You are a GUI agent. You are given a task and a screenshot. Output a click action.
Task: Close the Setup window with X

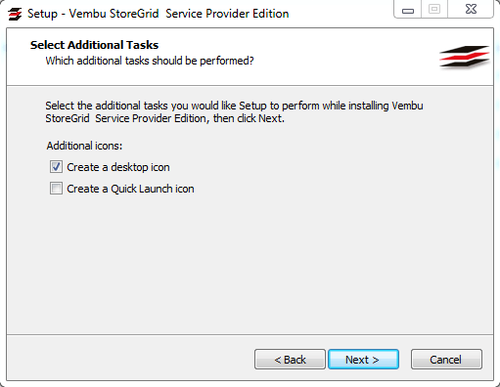[x=471, y=9]
